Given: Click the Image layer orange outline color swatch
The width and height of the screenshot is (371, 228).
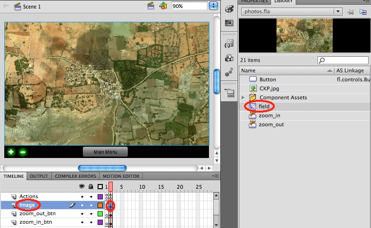Looking at the screenshot, I should pyautogui.click(x=100, y=205).
